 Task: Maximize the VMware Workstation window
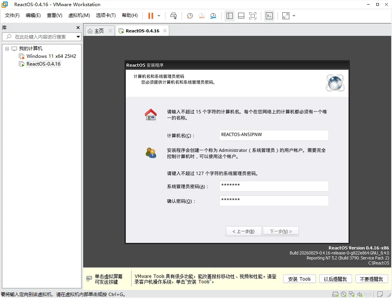377,5
